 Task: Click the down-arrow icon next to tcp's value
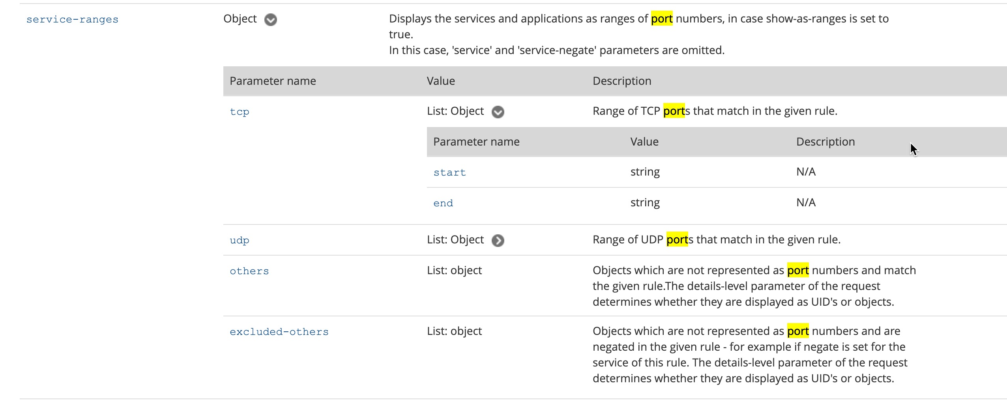(x=498, y=112)
